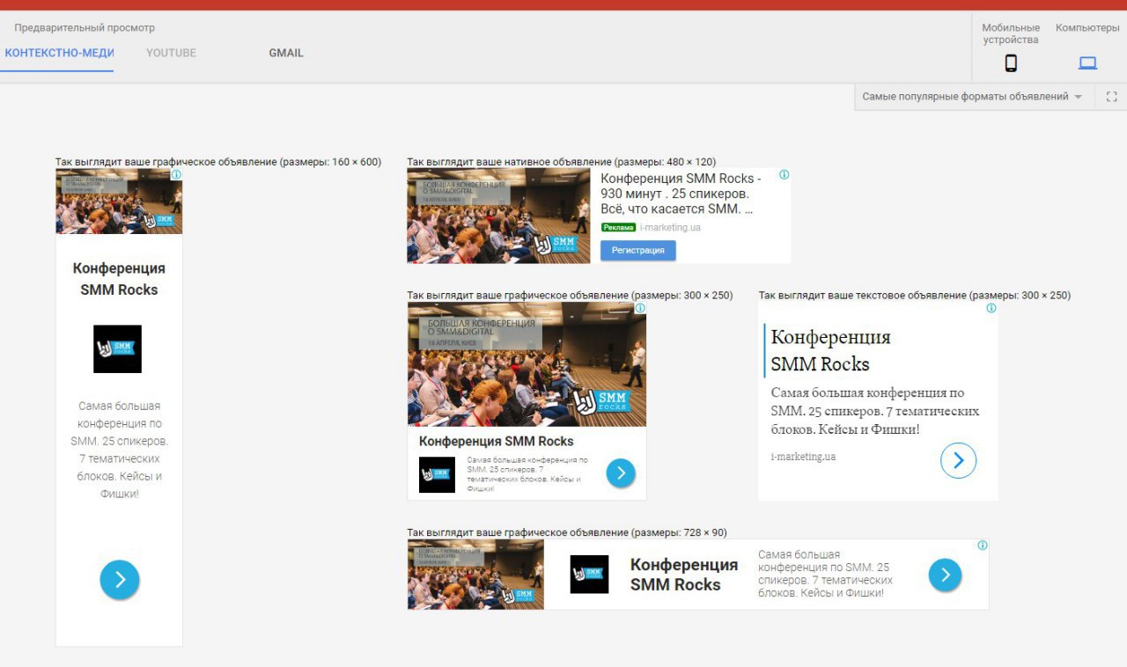Click native ad headline Конференция SMM Rocks - 930 минут

[681, 194]
